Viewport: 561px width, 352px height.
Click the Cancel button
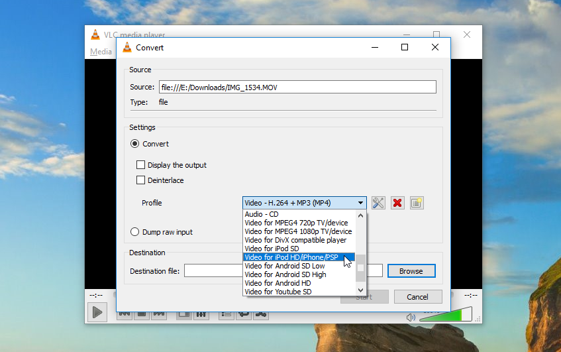click(418, 297)
